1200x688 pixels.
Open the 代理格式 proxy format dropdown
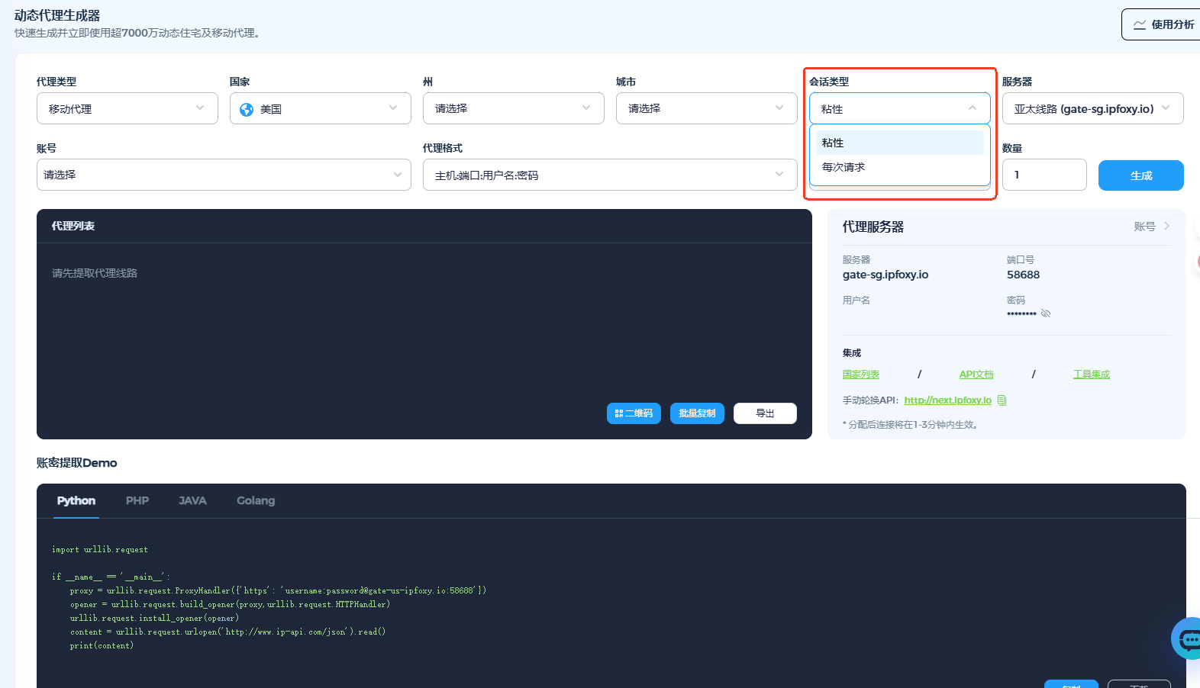click(x=609, y=175)
